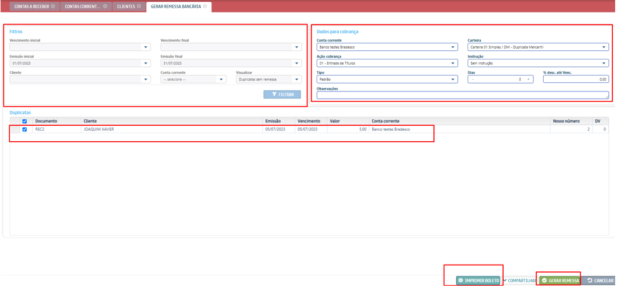Close the Clientes tab via x icon
This screenshot has height=288, width=618.
tap(139, 6)
